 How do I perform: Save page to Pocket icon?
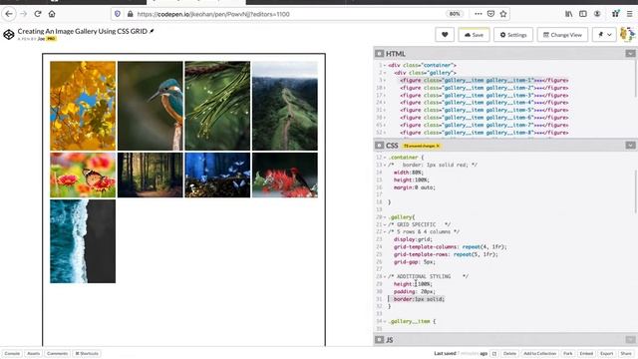point(490,14)
